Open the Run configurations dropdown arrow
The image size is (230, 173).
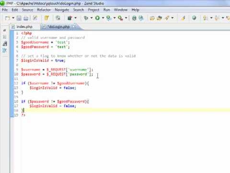tap(103, 18)
